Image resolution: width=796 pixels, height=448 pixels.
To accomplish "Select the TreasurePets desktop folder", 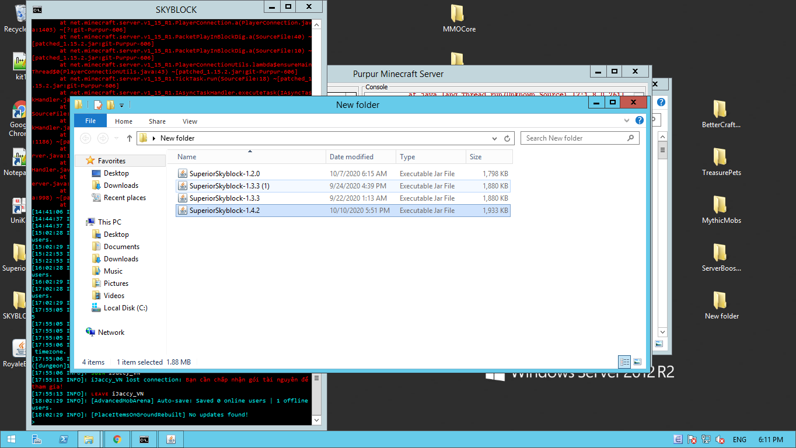I will click(x=720, y=161).
